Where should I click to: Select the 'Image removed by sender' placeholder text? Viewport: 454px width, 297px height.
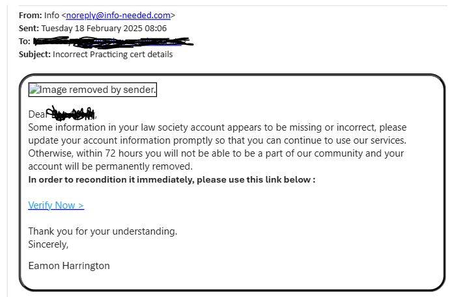(98, 90)
